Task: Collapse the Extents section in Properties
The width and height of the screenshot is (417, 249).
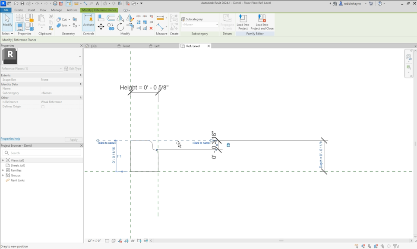Action: point(81,75)
